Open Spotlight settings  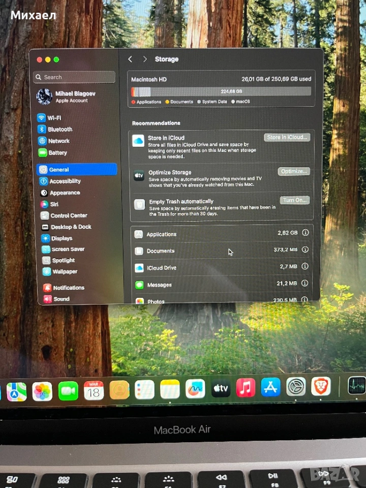coord(58,260)
